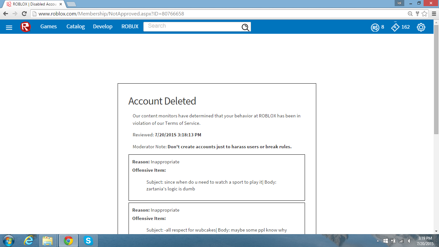Open the Develop section

103,27
